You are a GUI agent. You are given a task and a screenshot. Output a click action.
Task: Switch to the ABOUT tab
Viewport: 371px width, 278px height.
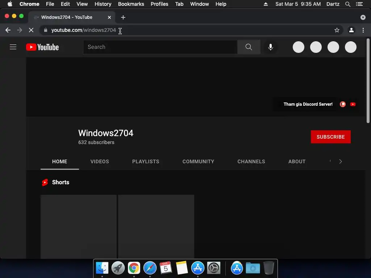click(297, 161)
